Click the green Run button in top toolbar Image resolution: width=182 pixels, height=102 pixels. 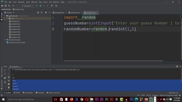click(37, 6)
